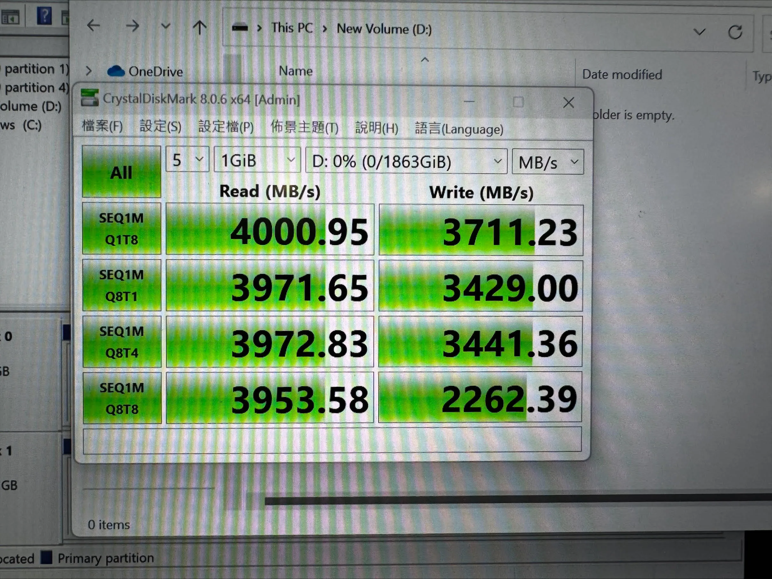Click the 'Primary partition' legend label
The image size is (772, 579).
point(106,558)
